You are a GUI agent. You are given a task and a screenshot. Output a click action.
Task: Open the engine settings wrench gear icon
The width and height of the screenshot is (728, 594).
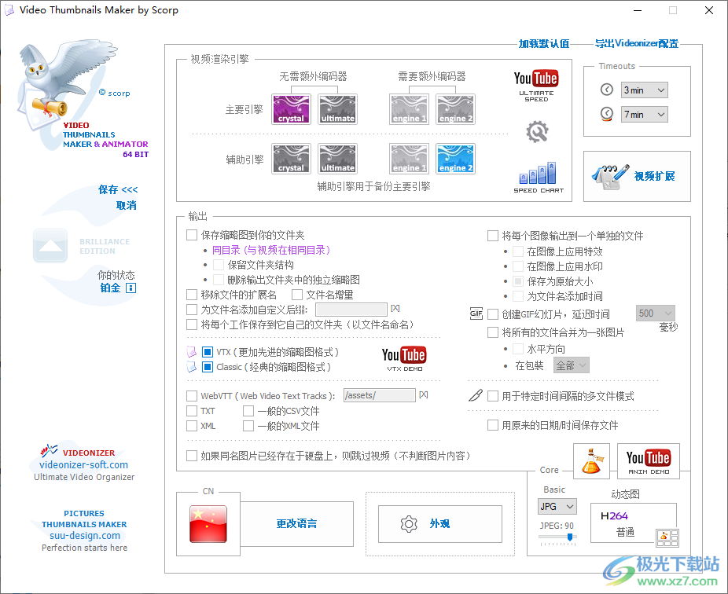click(537, 132)
